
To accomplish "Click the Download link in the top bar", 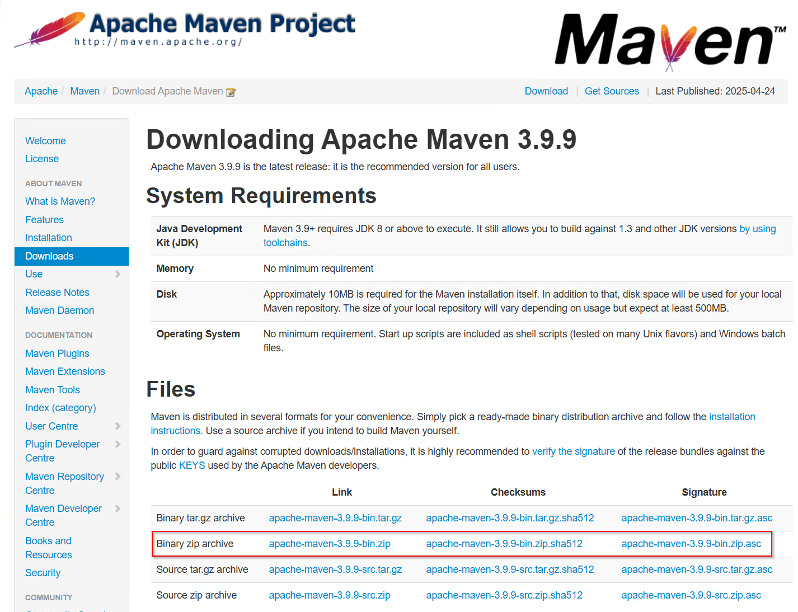I will [546, 91].
